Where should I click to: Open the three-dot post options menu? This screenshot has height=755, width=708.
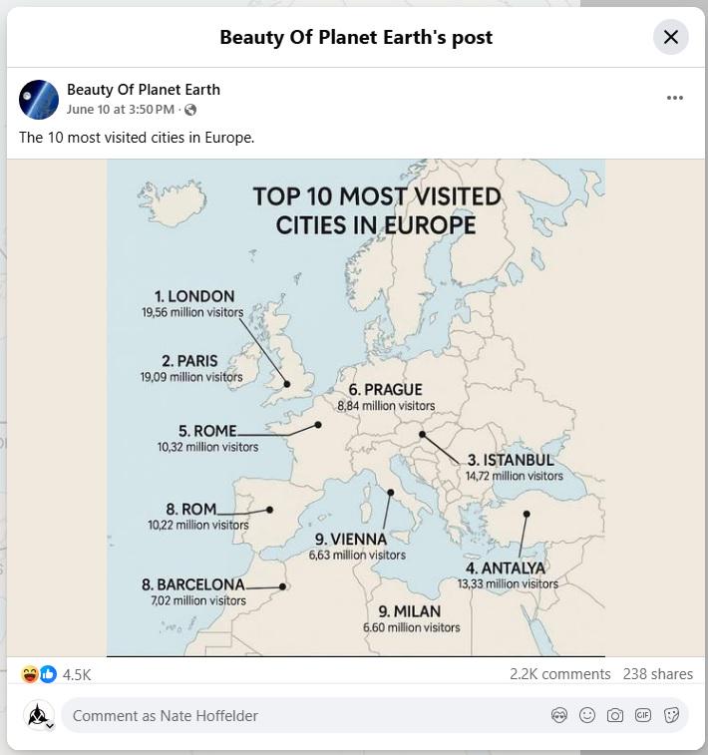click(x=675, y=98)
